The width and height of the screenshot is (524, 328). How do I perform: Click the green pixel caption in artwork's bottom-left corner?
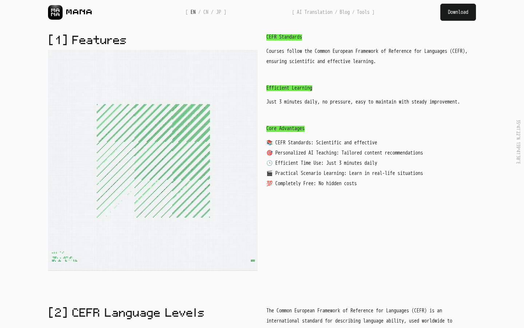[x=64, y=257]
